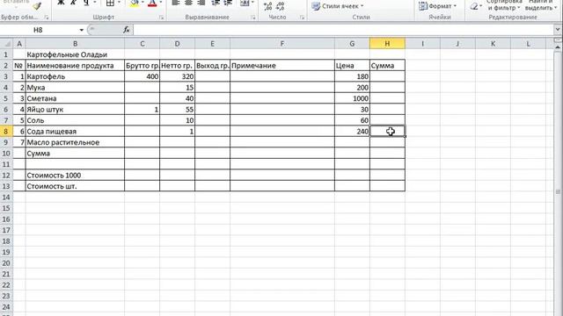Increase decimal places icon
Screen dimensions: 563x316
click(x=267, y=6)
